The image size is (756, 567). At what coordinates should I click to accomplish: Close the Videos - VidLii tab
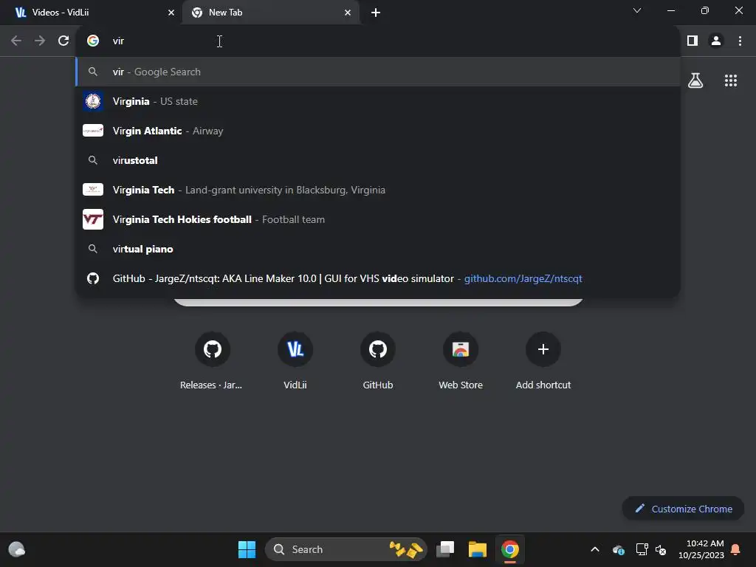point(171,13)
